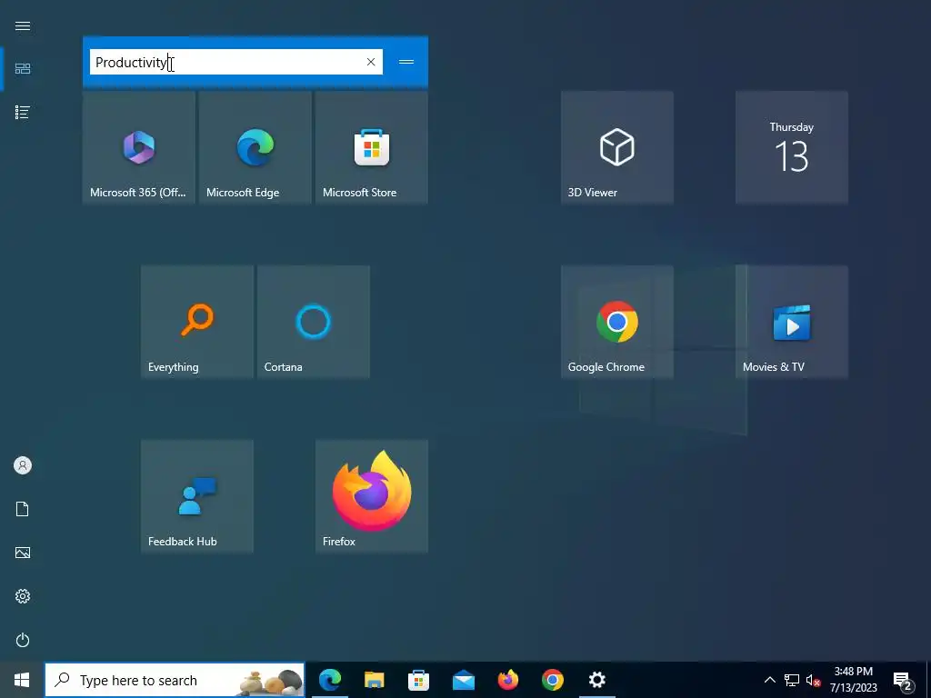The image size is (931, 698).
Task: Expand the Start hamburger menu
Action: tap(23, 25)
